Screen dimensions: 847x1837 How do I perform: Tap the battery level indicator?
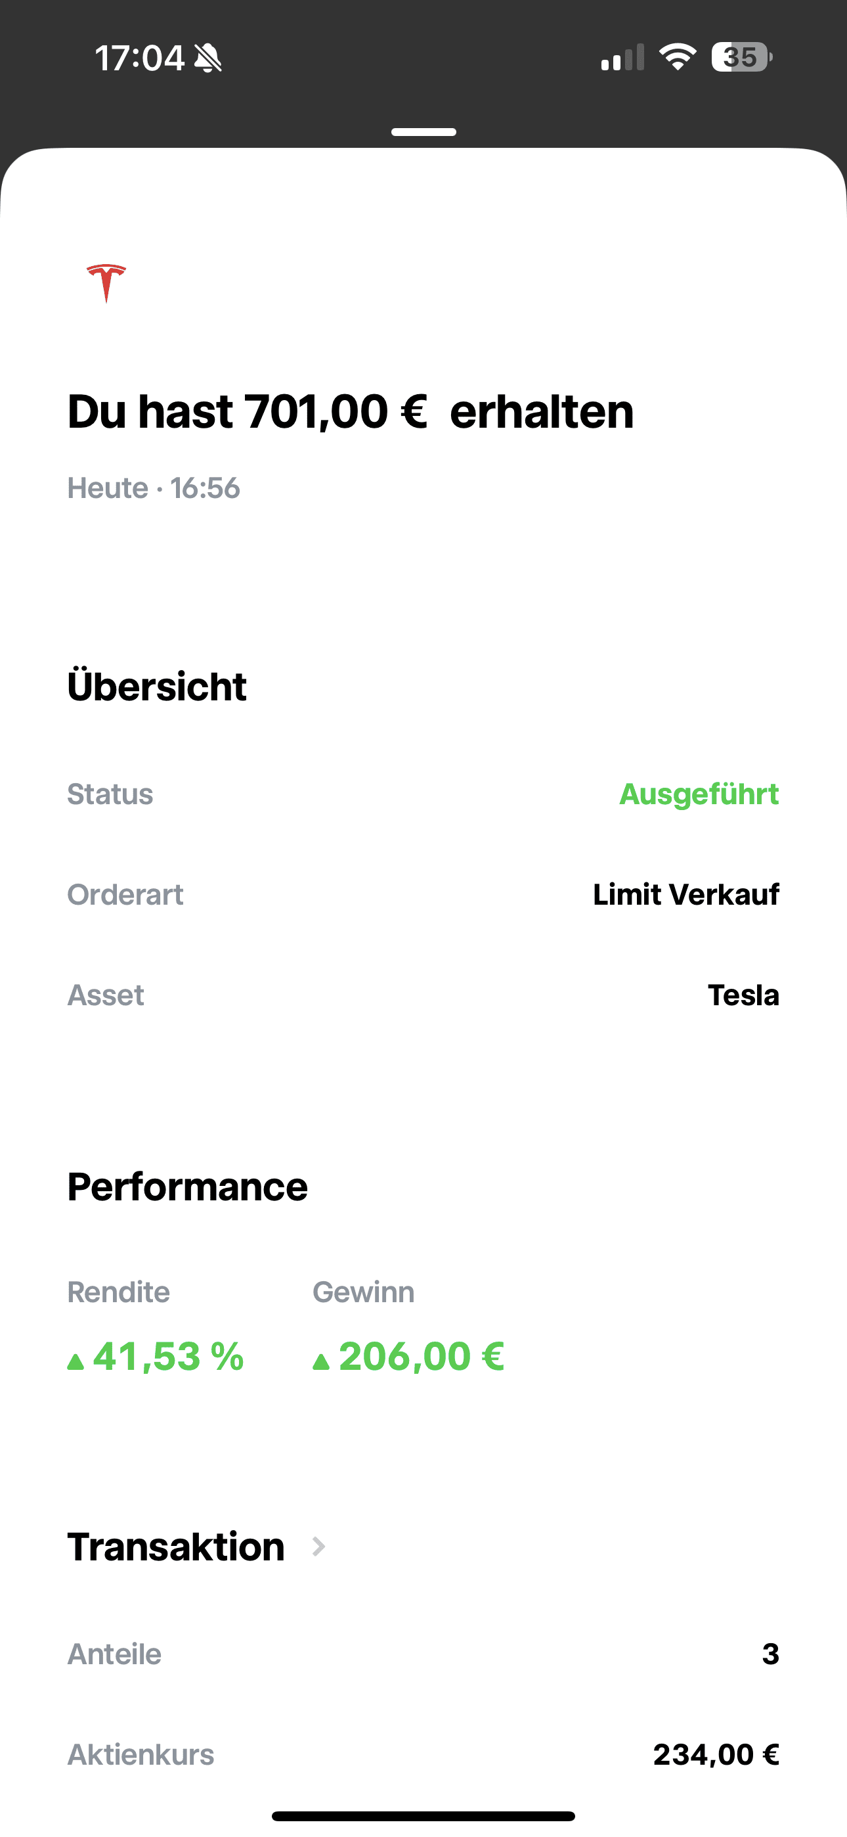pos(741,57)
